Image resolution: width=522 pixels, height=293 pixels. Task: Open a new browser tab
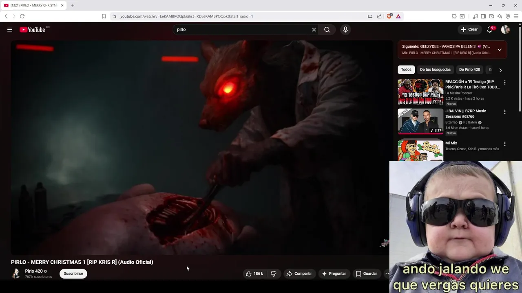[x=72, y=5]
